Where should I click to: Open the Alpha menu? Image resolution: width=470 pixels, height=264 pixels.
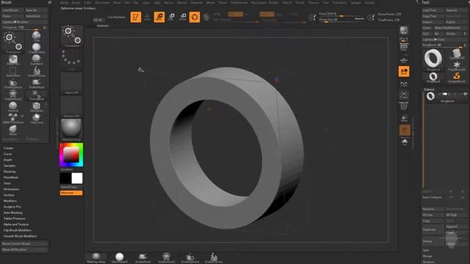pyautogui.click(x=64, y=2)
